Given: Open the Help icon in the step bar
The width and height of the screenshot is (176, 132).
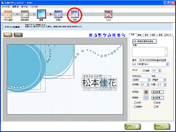Looking at the screenshot, I should (108, 14).
